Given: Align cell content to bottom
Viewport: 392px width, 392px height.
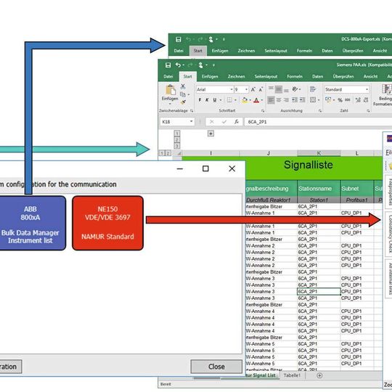Looking at the screenshot, I should click(286, 89).
